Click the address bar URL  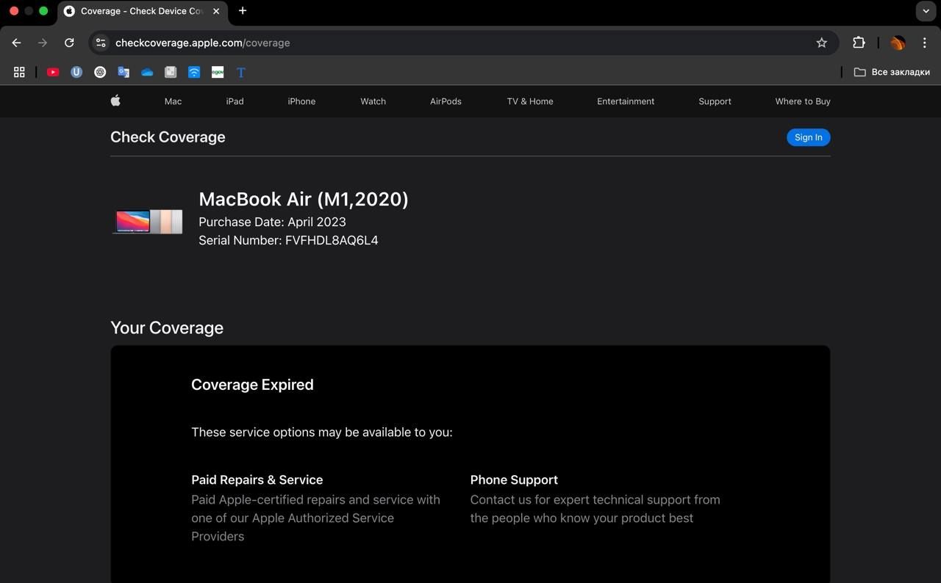pyautogui.click(x=202, y=43)
